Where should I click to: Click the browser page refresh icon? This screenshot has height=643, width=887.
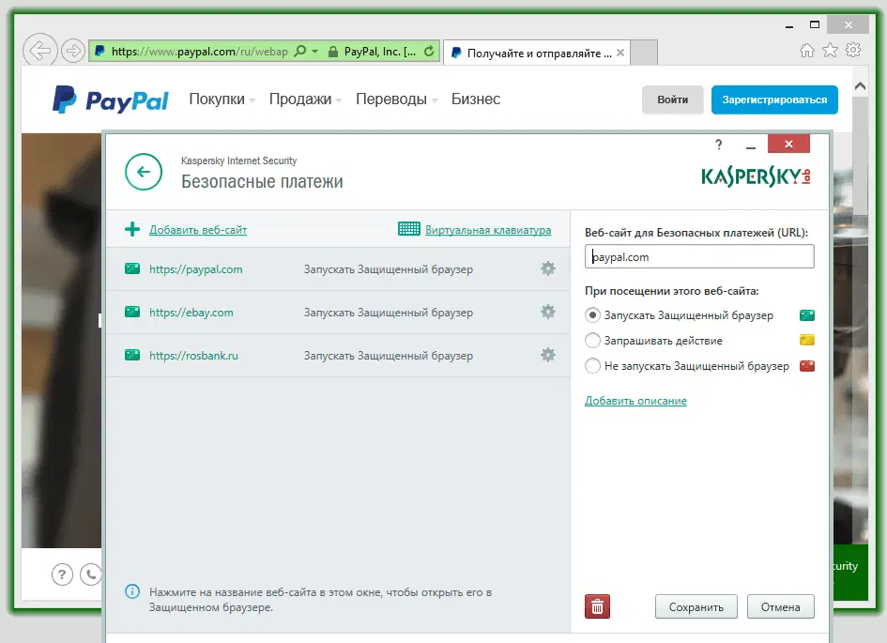point(429,52)
